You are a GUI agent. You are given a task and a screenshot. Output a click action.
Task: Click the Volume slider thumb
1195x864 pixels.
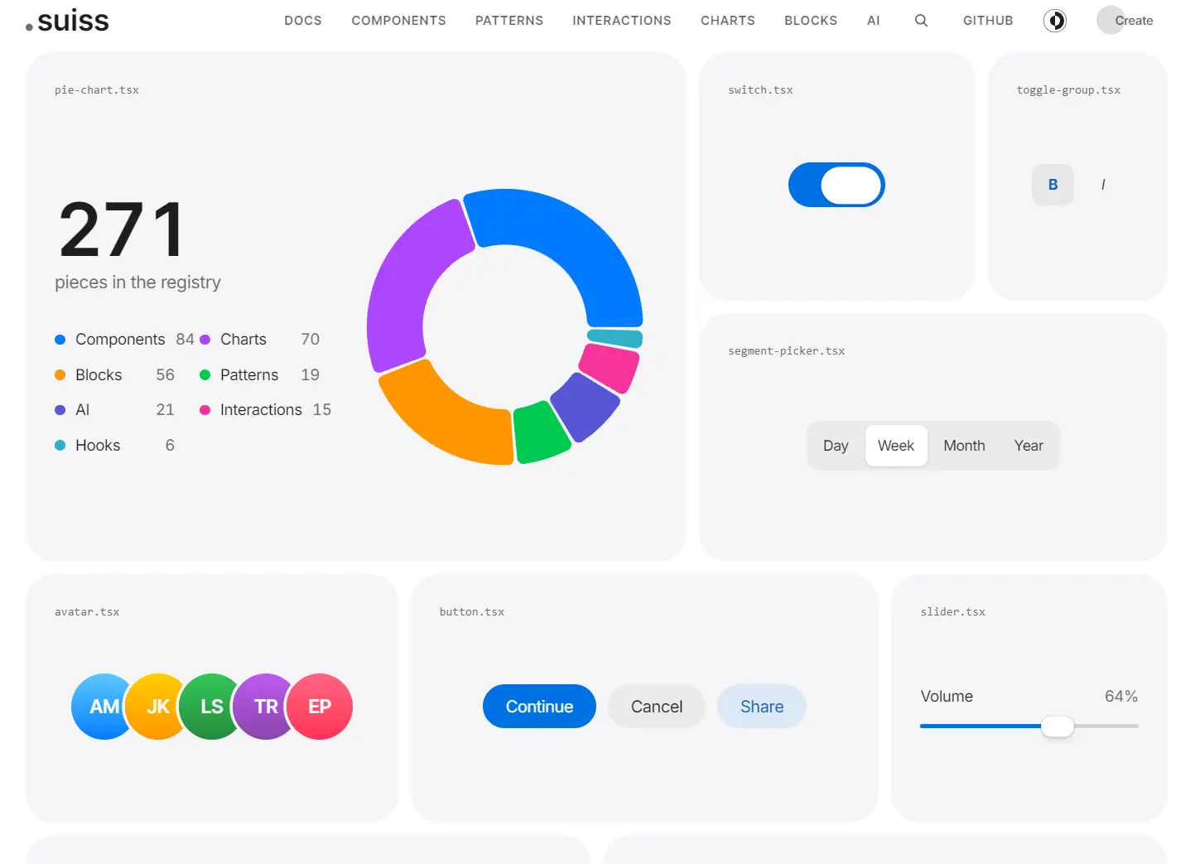(x=1058, y=726)
